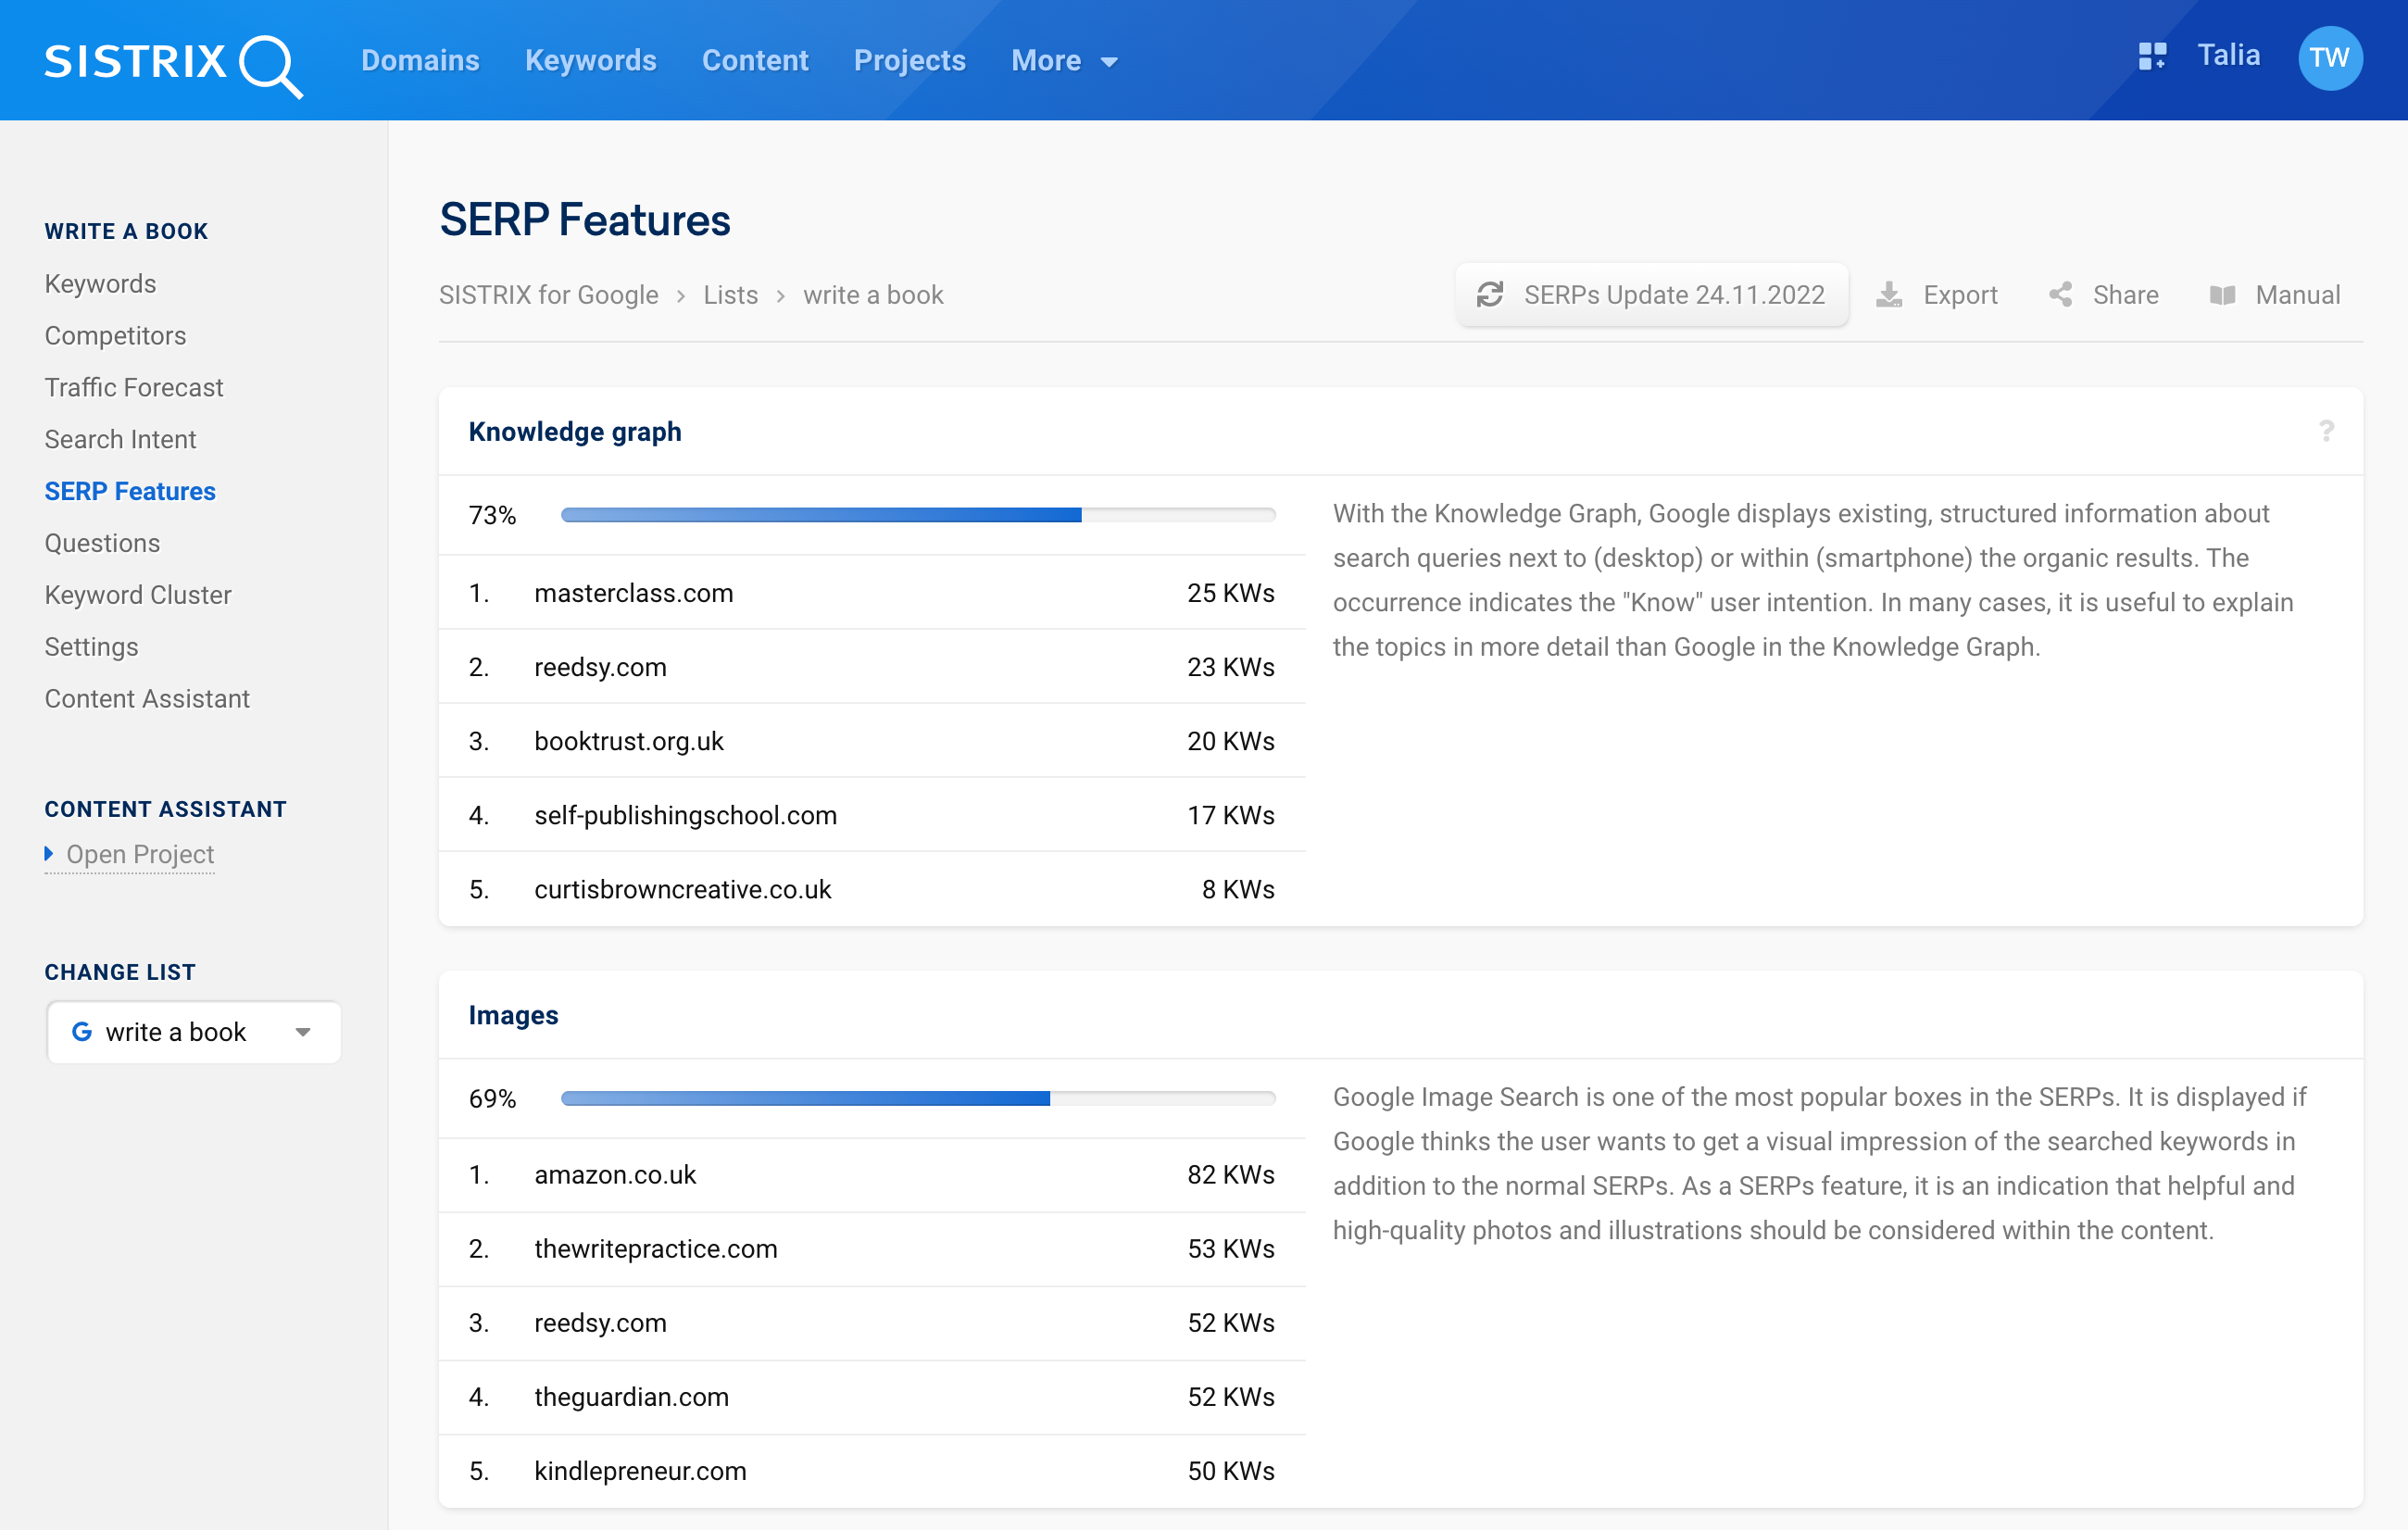
Task: Click the Images 69% progress bar
Action: click(x=918, y=1098)
